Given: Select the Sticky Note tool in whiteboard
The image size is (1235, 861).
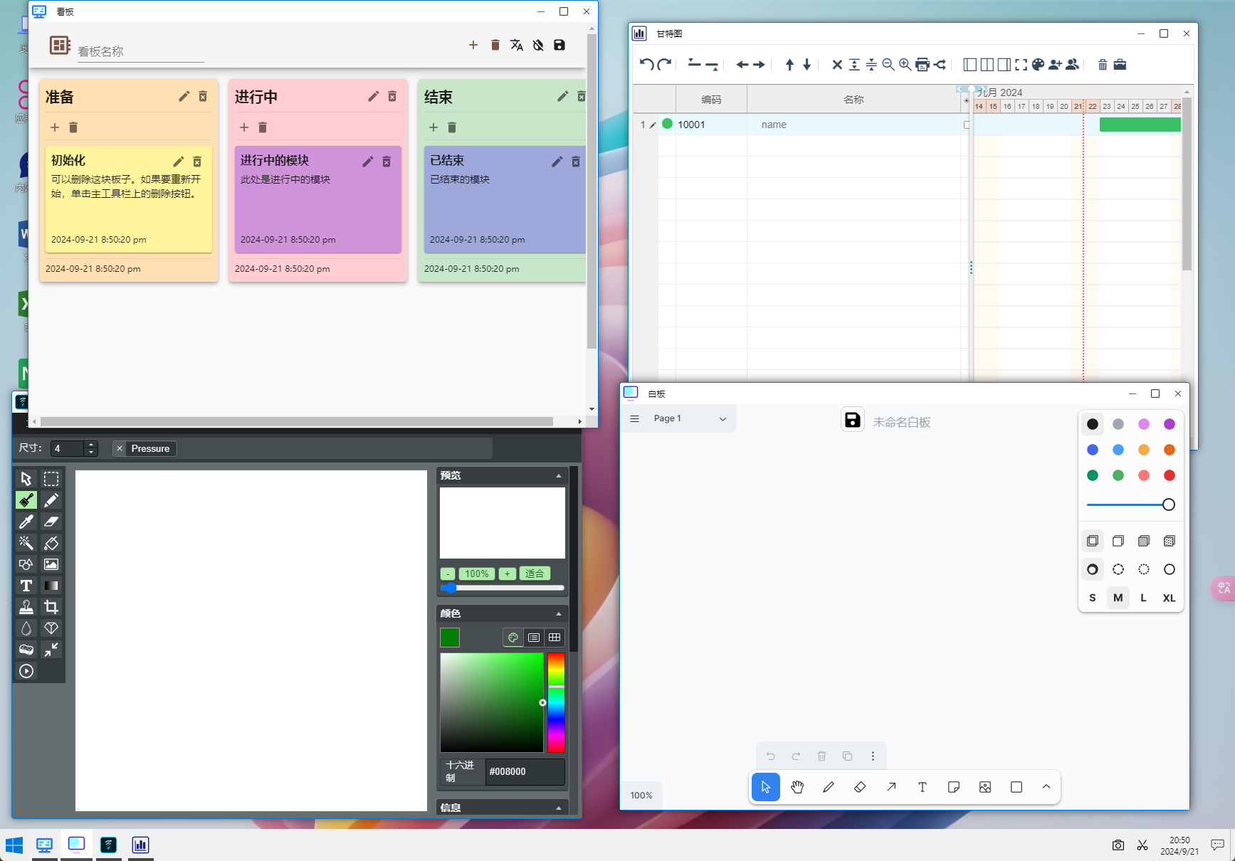Looking at the screenshot, I should click(954, 787).
